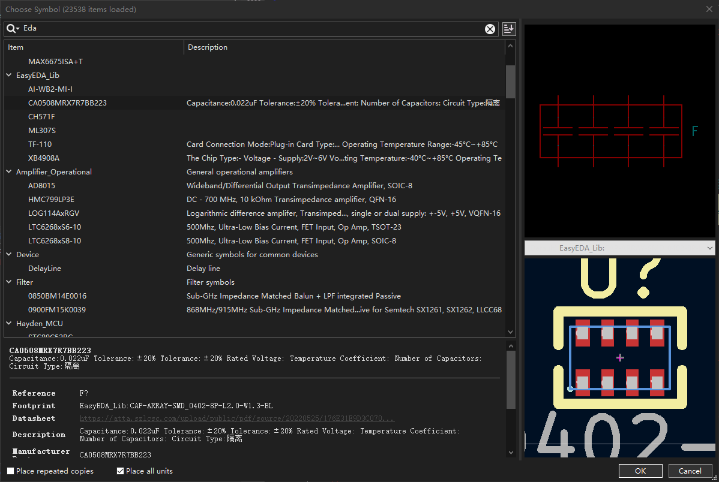Click 'Generic symbols for common devices' text
This screenshot has height=482, width=719.
point(252,254)
